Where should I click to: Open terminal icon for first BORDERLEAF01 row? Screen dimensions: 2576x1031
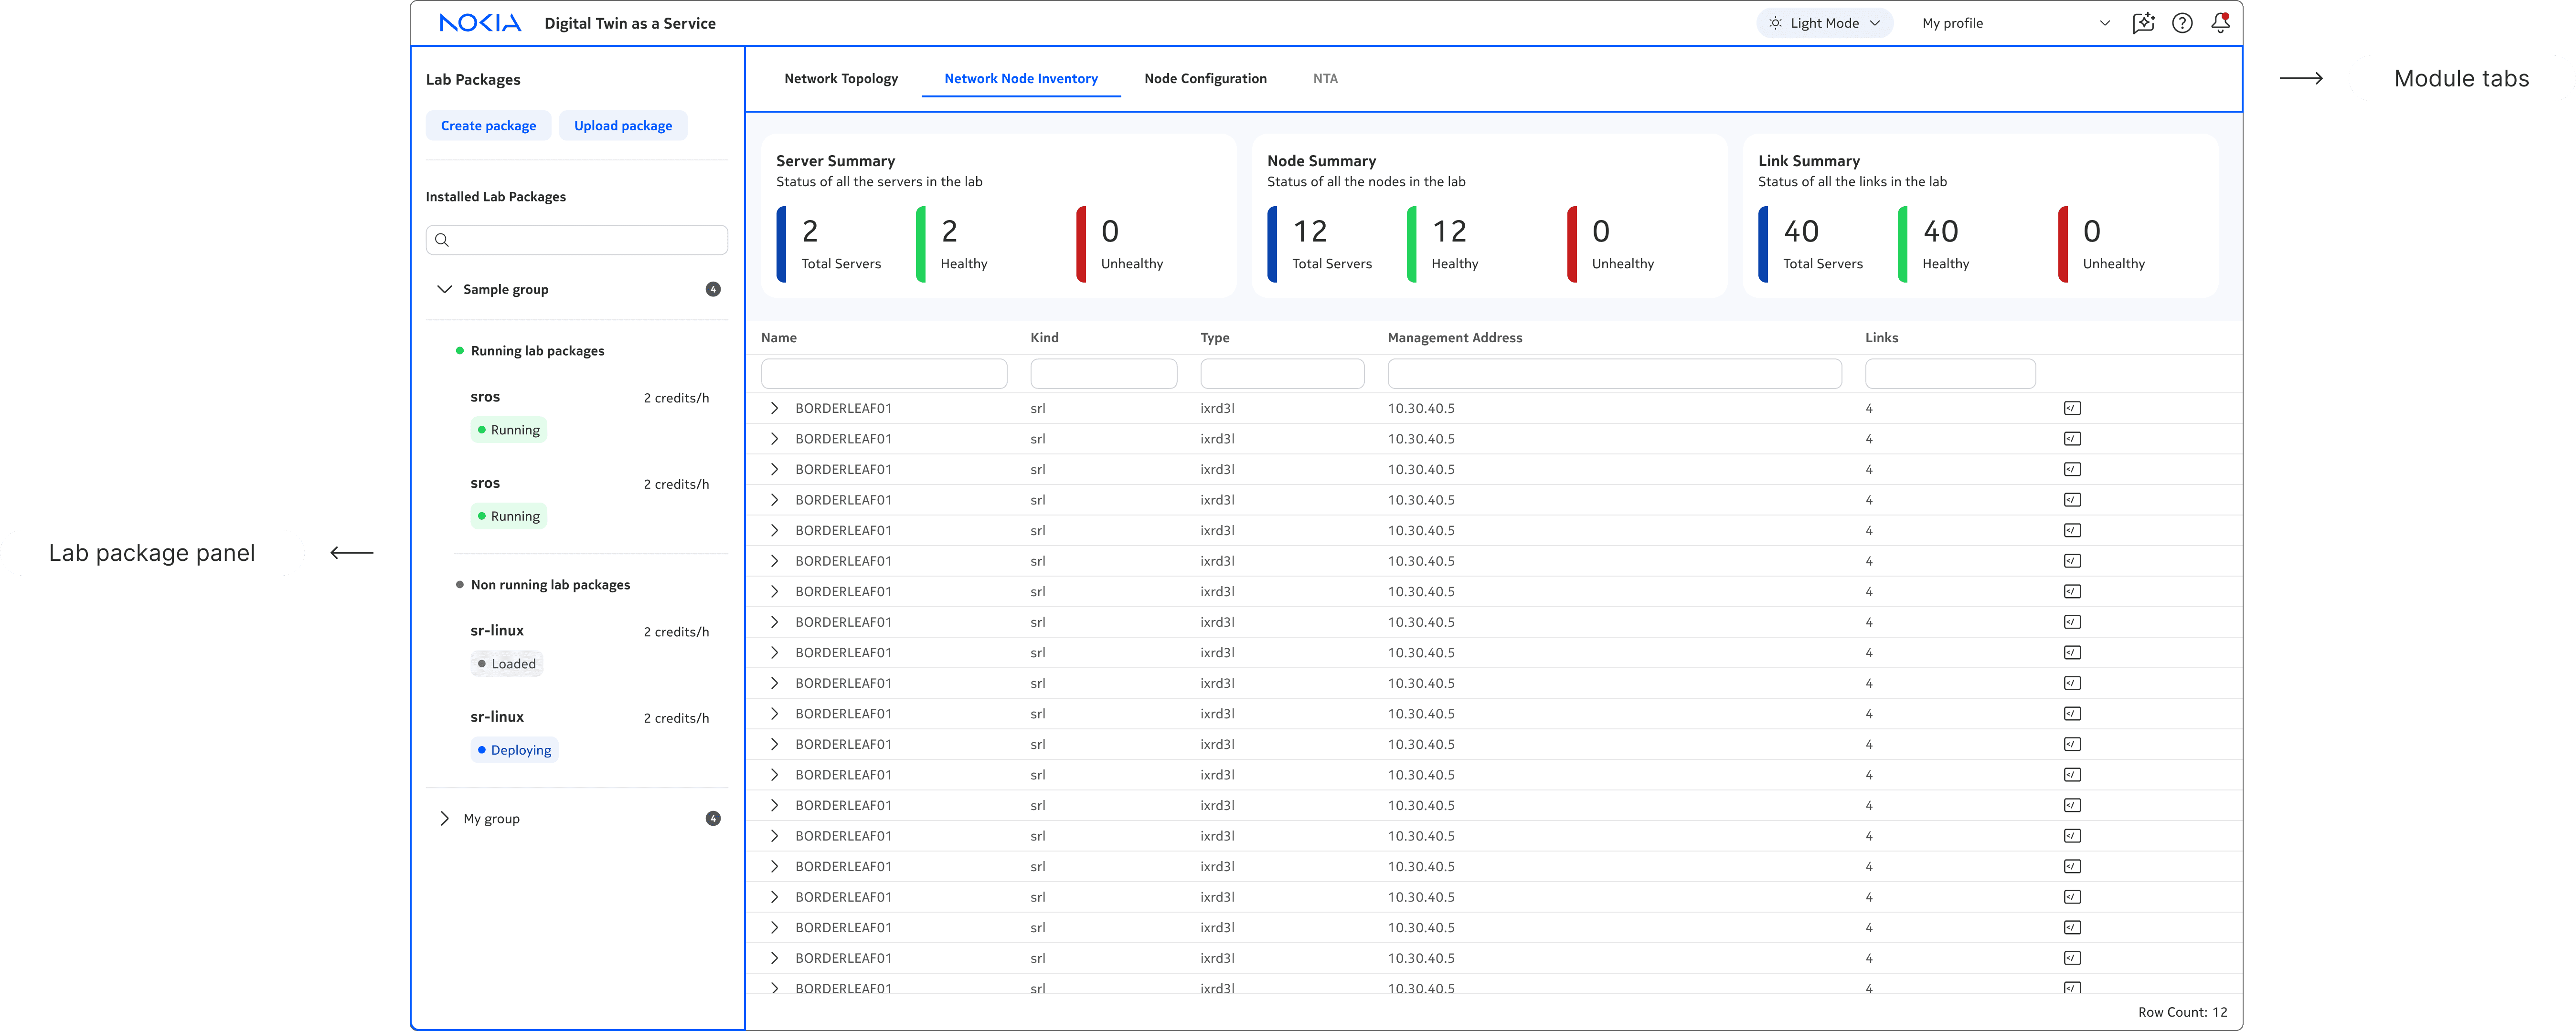coord(2072,408)
